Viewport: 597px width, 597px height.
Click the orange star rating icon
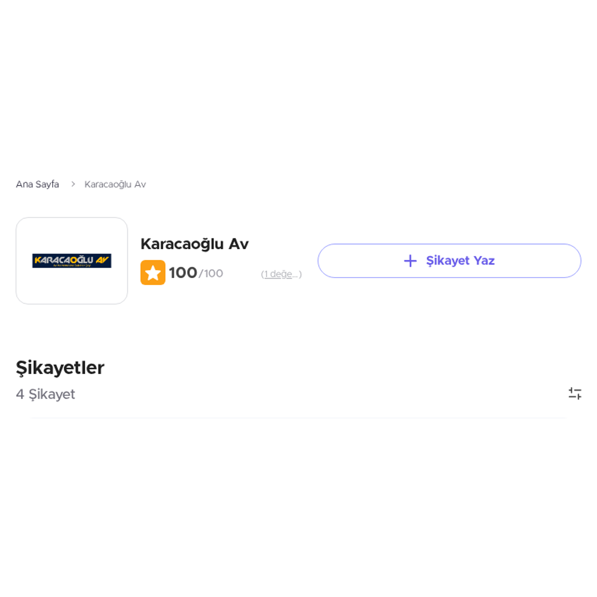pos(153,273)
